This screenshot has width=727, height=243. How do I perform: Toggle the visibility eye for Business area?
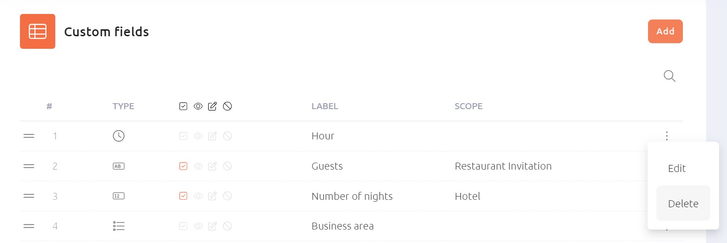point(198,226)
